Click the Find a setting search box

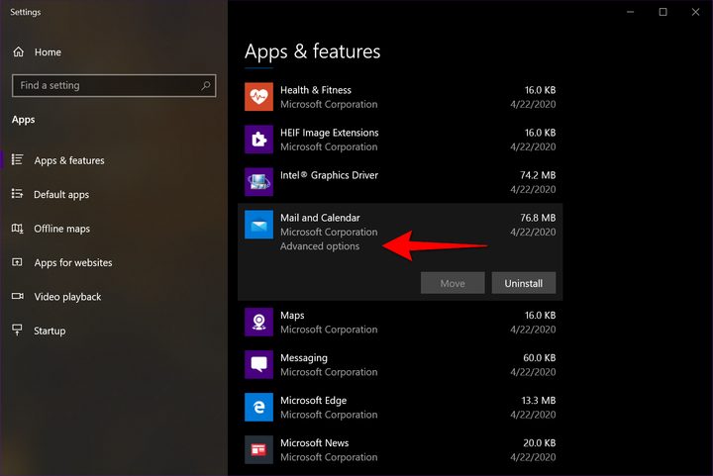[x=114, y=85]
